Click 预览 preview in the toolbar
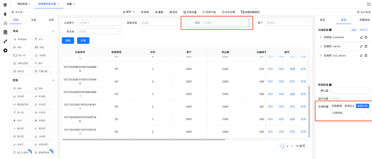Viewport: 372px width, 159px height. [145, 12]
